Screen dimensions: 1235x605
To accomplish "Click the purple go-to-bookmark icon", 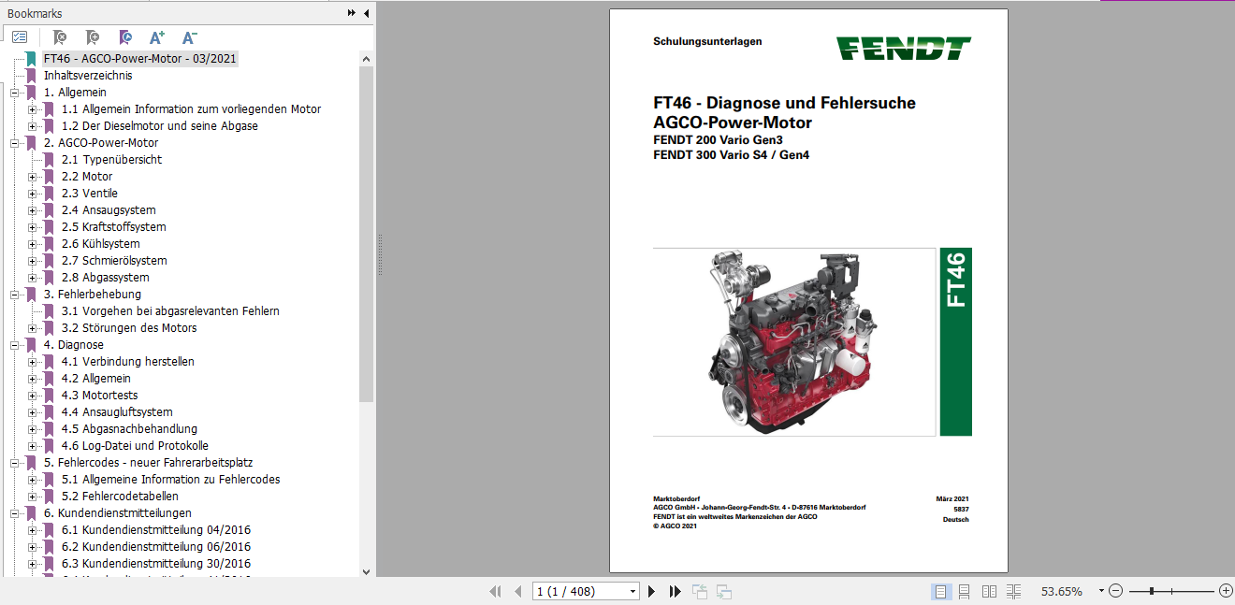I will (123, 36).
